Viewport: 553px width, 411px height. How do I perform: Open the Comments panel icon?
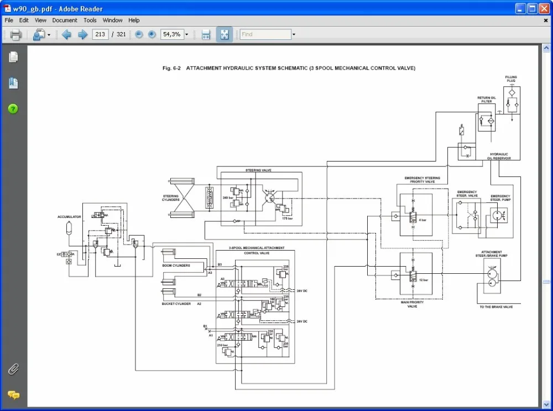pyautogui.click(x=13, y=394)
